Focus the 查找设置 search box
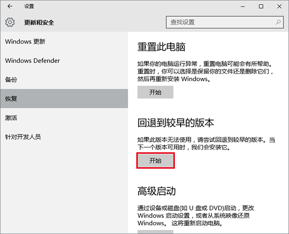This screenshot has height=234, width=289. click(224, 22)
